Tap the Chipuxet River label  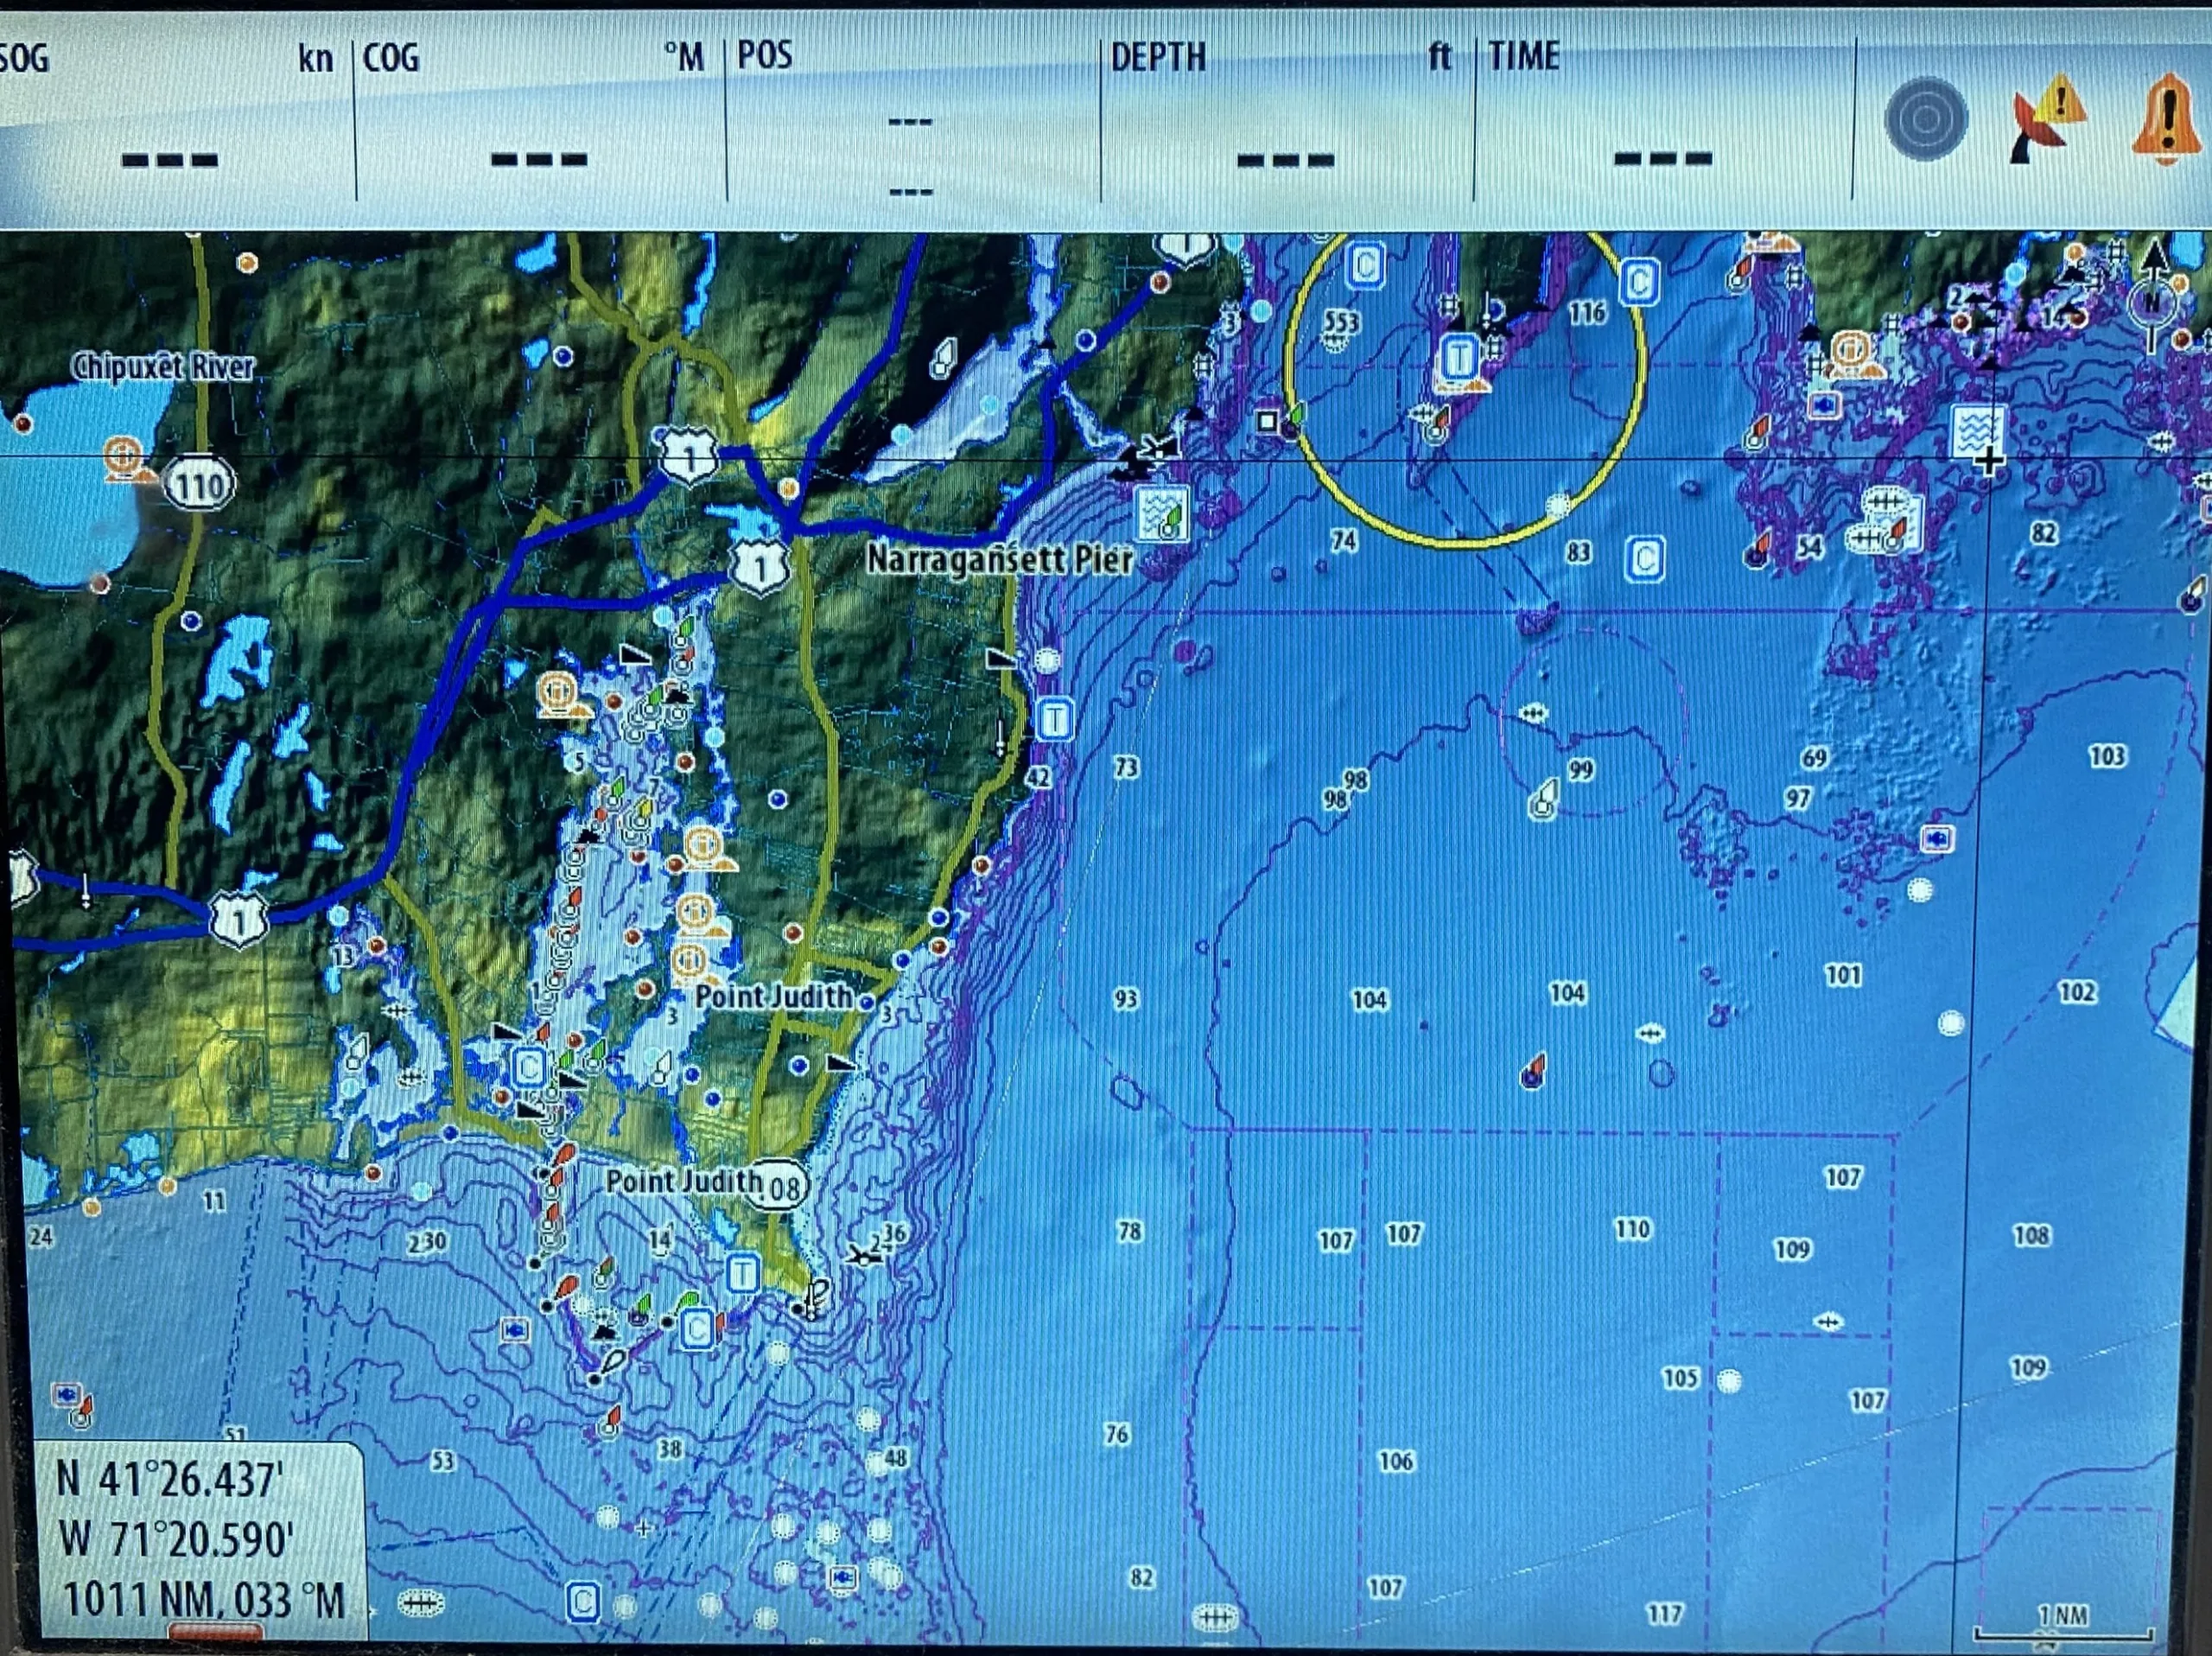click(x=162, y=367)
